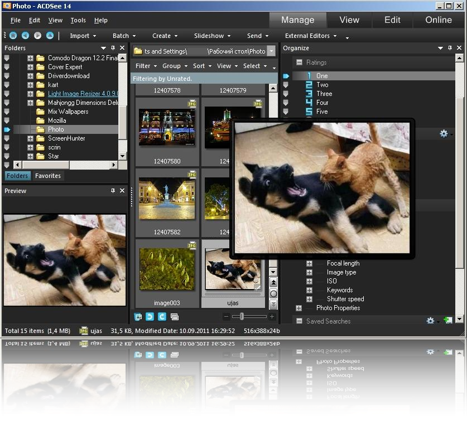Click the file list next-page arrow

[x=273, y=305]
